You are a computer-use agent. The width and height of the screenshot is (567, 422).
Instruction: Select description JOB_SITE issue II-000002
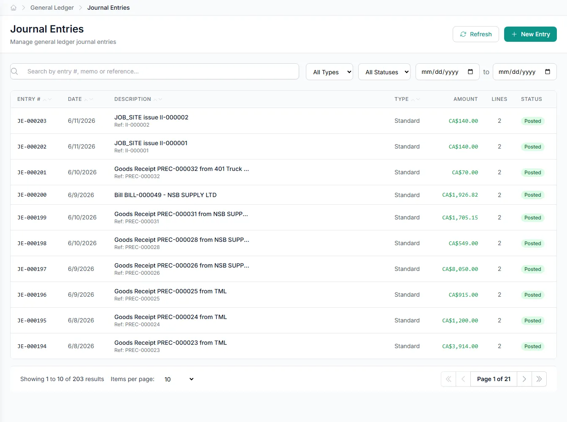pos(151,117)
